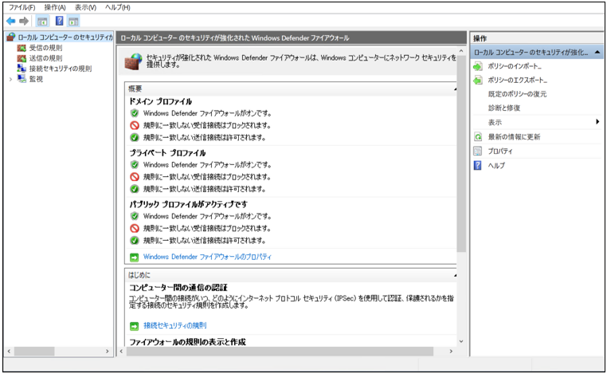607x374 pixels.
Task: Click 既定のポリシーの復元 action
Action: [517, 94]
